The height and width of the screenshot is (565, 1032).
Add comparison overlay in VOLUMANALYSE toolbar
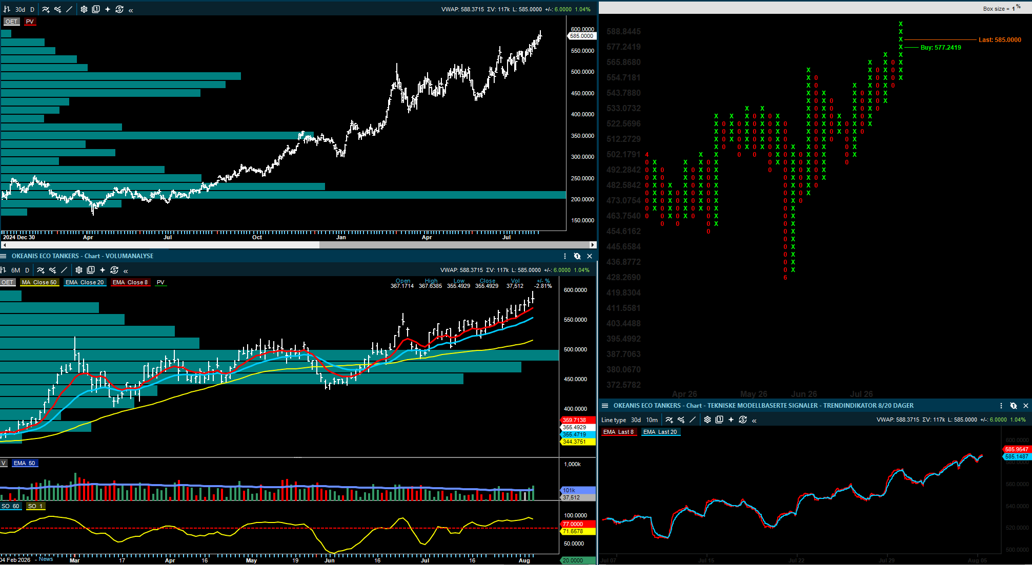(x=52, y=270)
